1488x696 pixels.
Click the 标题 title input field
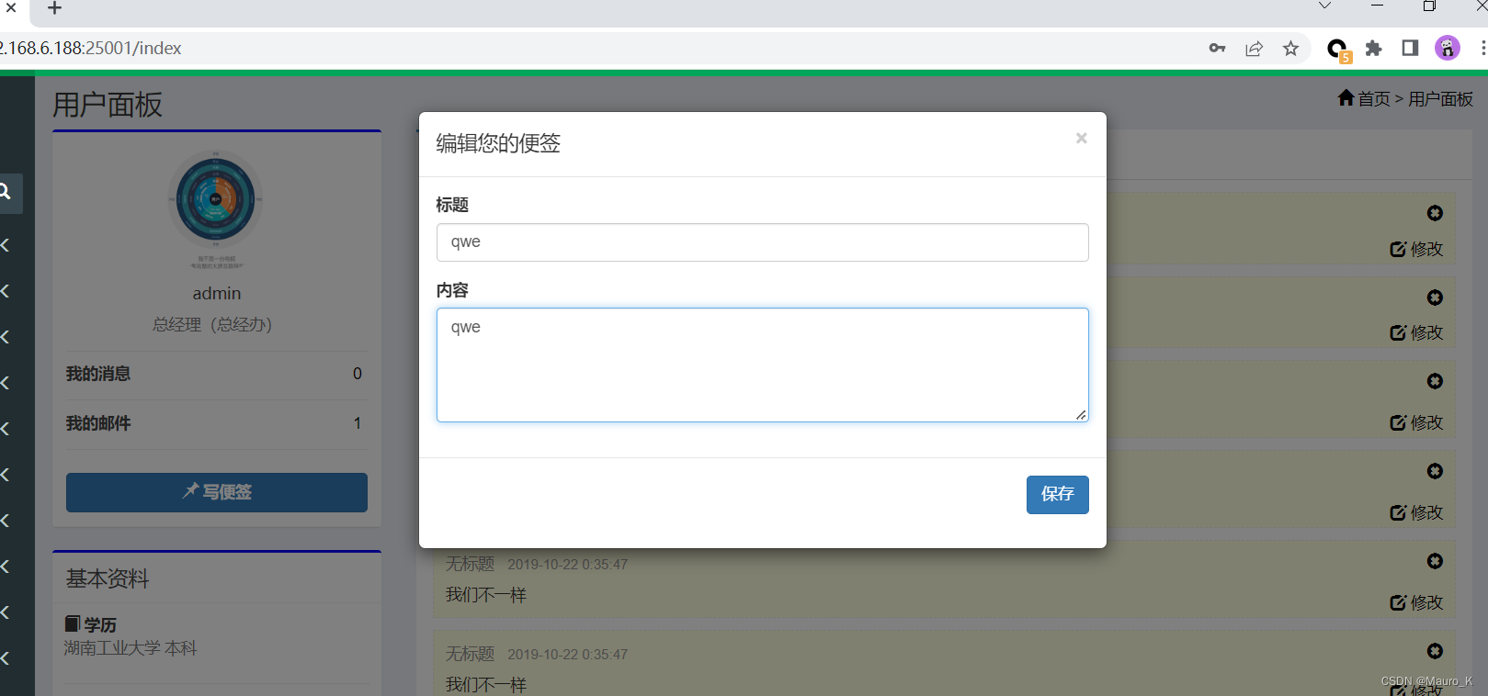click(763, 242)
